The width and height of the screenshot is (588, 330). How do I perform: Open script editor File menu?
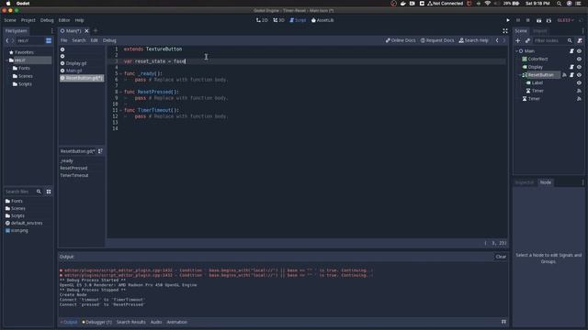64,40
